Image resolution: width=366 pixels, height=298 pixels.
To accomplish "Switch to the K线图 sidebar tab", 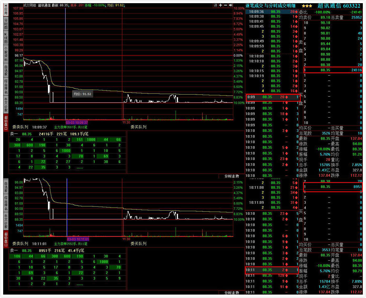I will (x=6, y=38).
